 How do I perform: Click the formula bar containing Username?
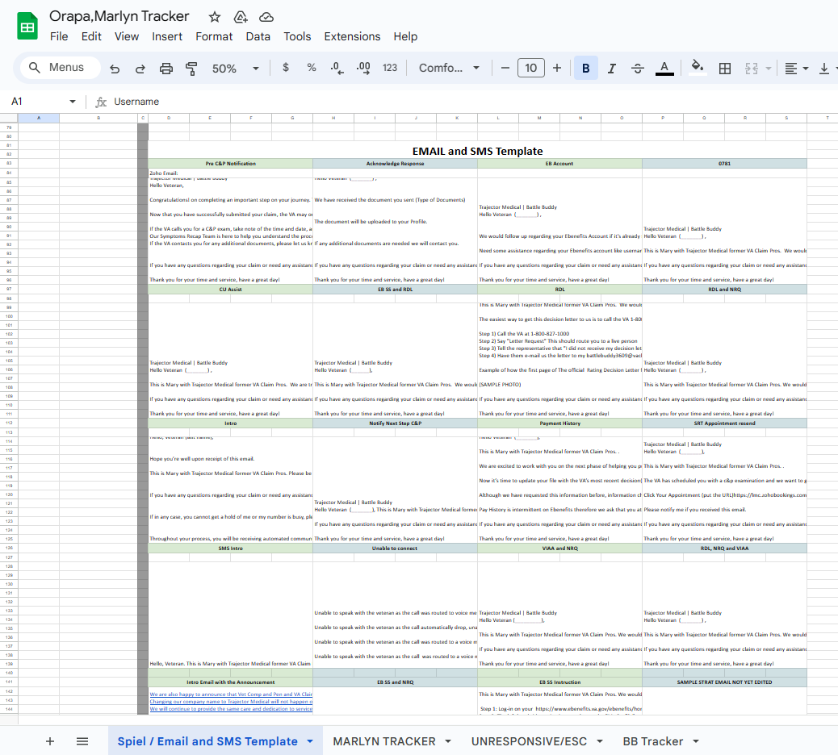[471, 102]
